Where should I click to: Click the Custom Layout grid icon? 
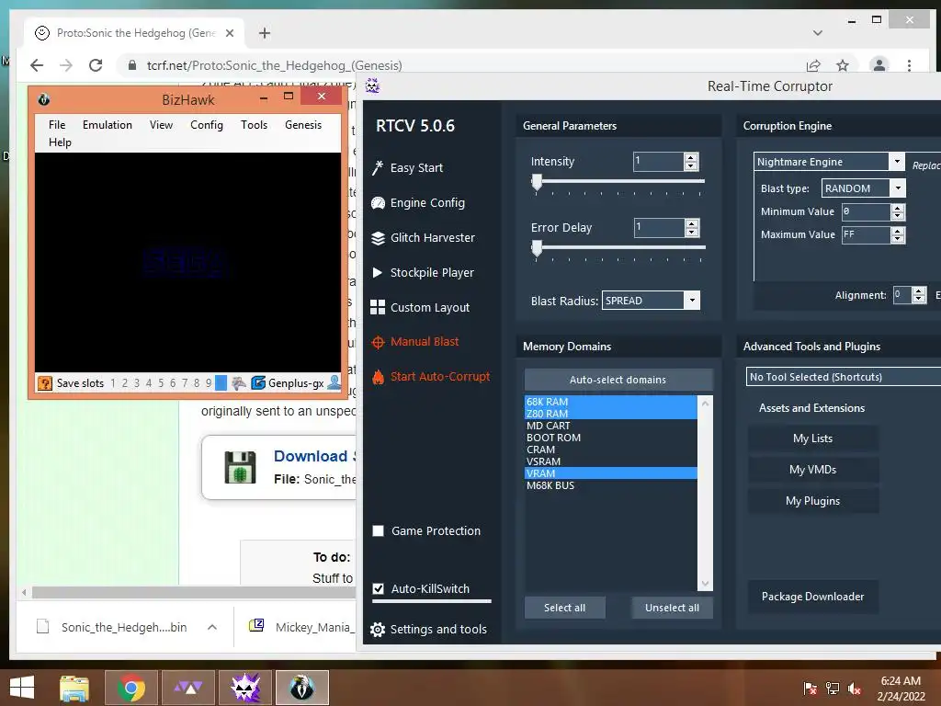click(x=378, y=307)
